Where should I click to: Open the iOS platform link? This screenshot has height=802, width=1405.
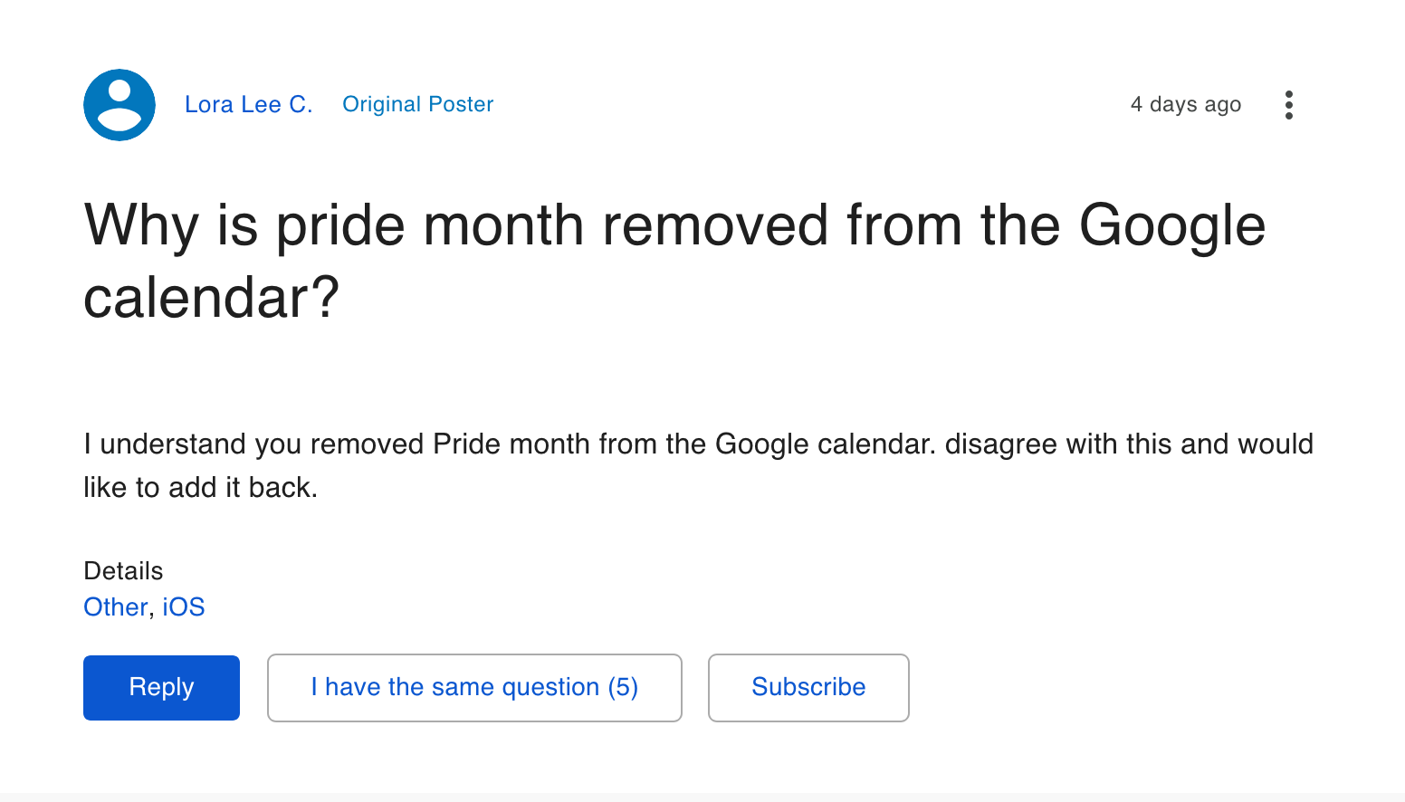[184, 606]
